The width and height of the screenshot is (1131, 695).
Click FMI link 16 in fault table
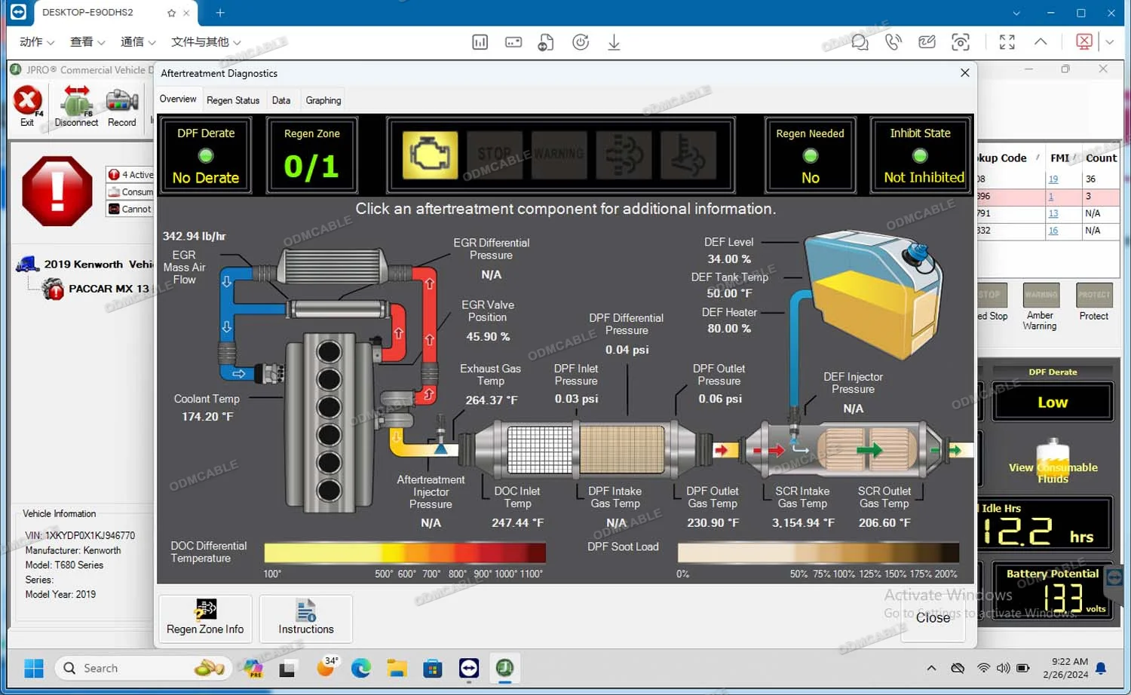click(x=1053, y=231)
